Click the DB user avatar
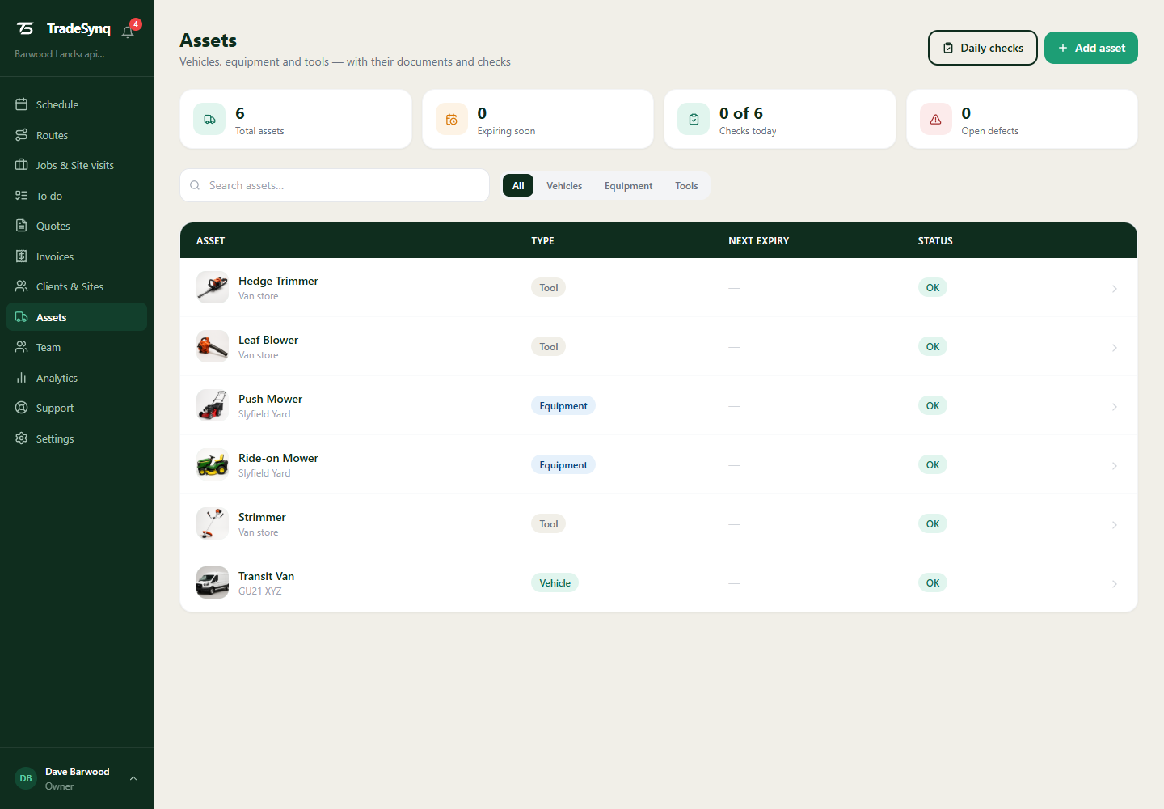Viewport: 1164px width, 809px height. click(26, 778)
